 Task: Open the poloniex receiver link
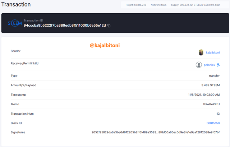click(209, 65)
